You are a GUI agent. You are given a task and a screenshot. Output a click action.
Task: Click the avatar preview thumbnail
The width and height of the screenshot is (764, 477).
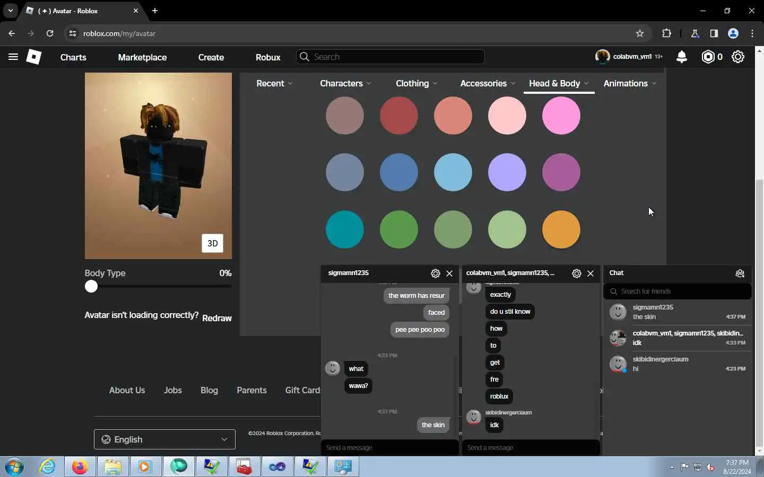pyautogui.click(x=158, y=166)
